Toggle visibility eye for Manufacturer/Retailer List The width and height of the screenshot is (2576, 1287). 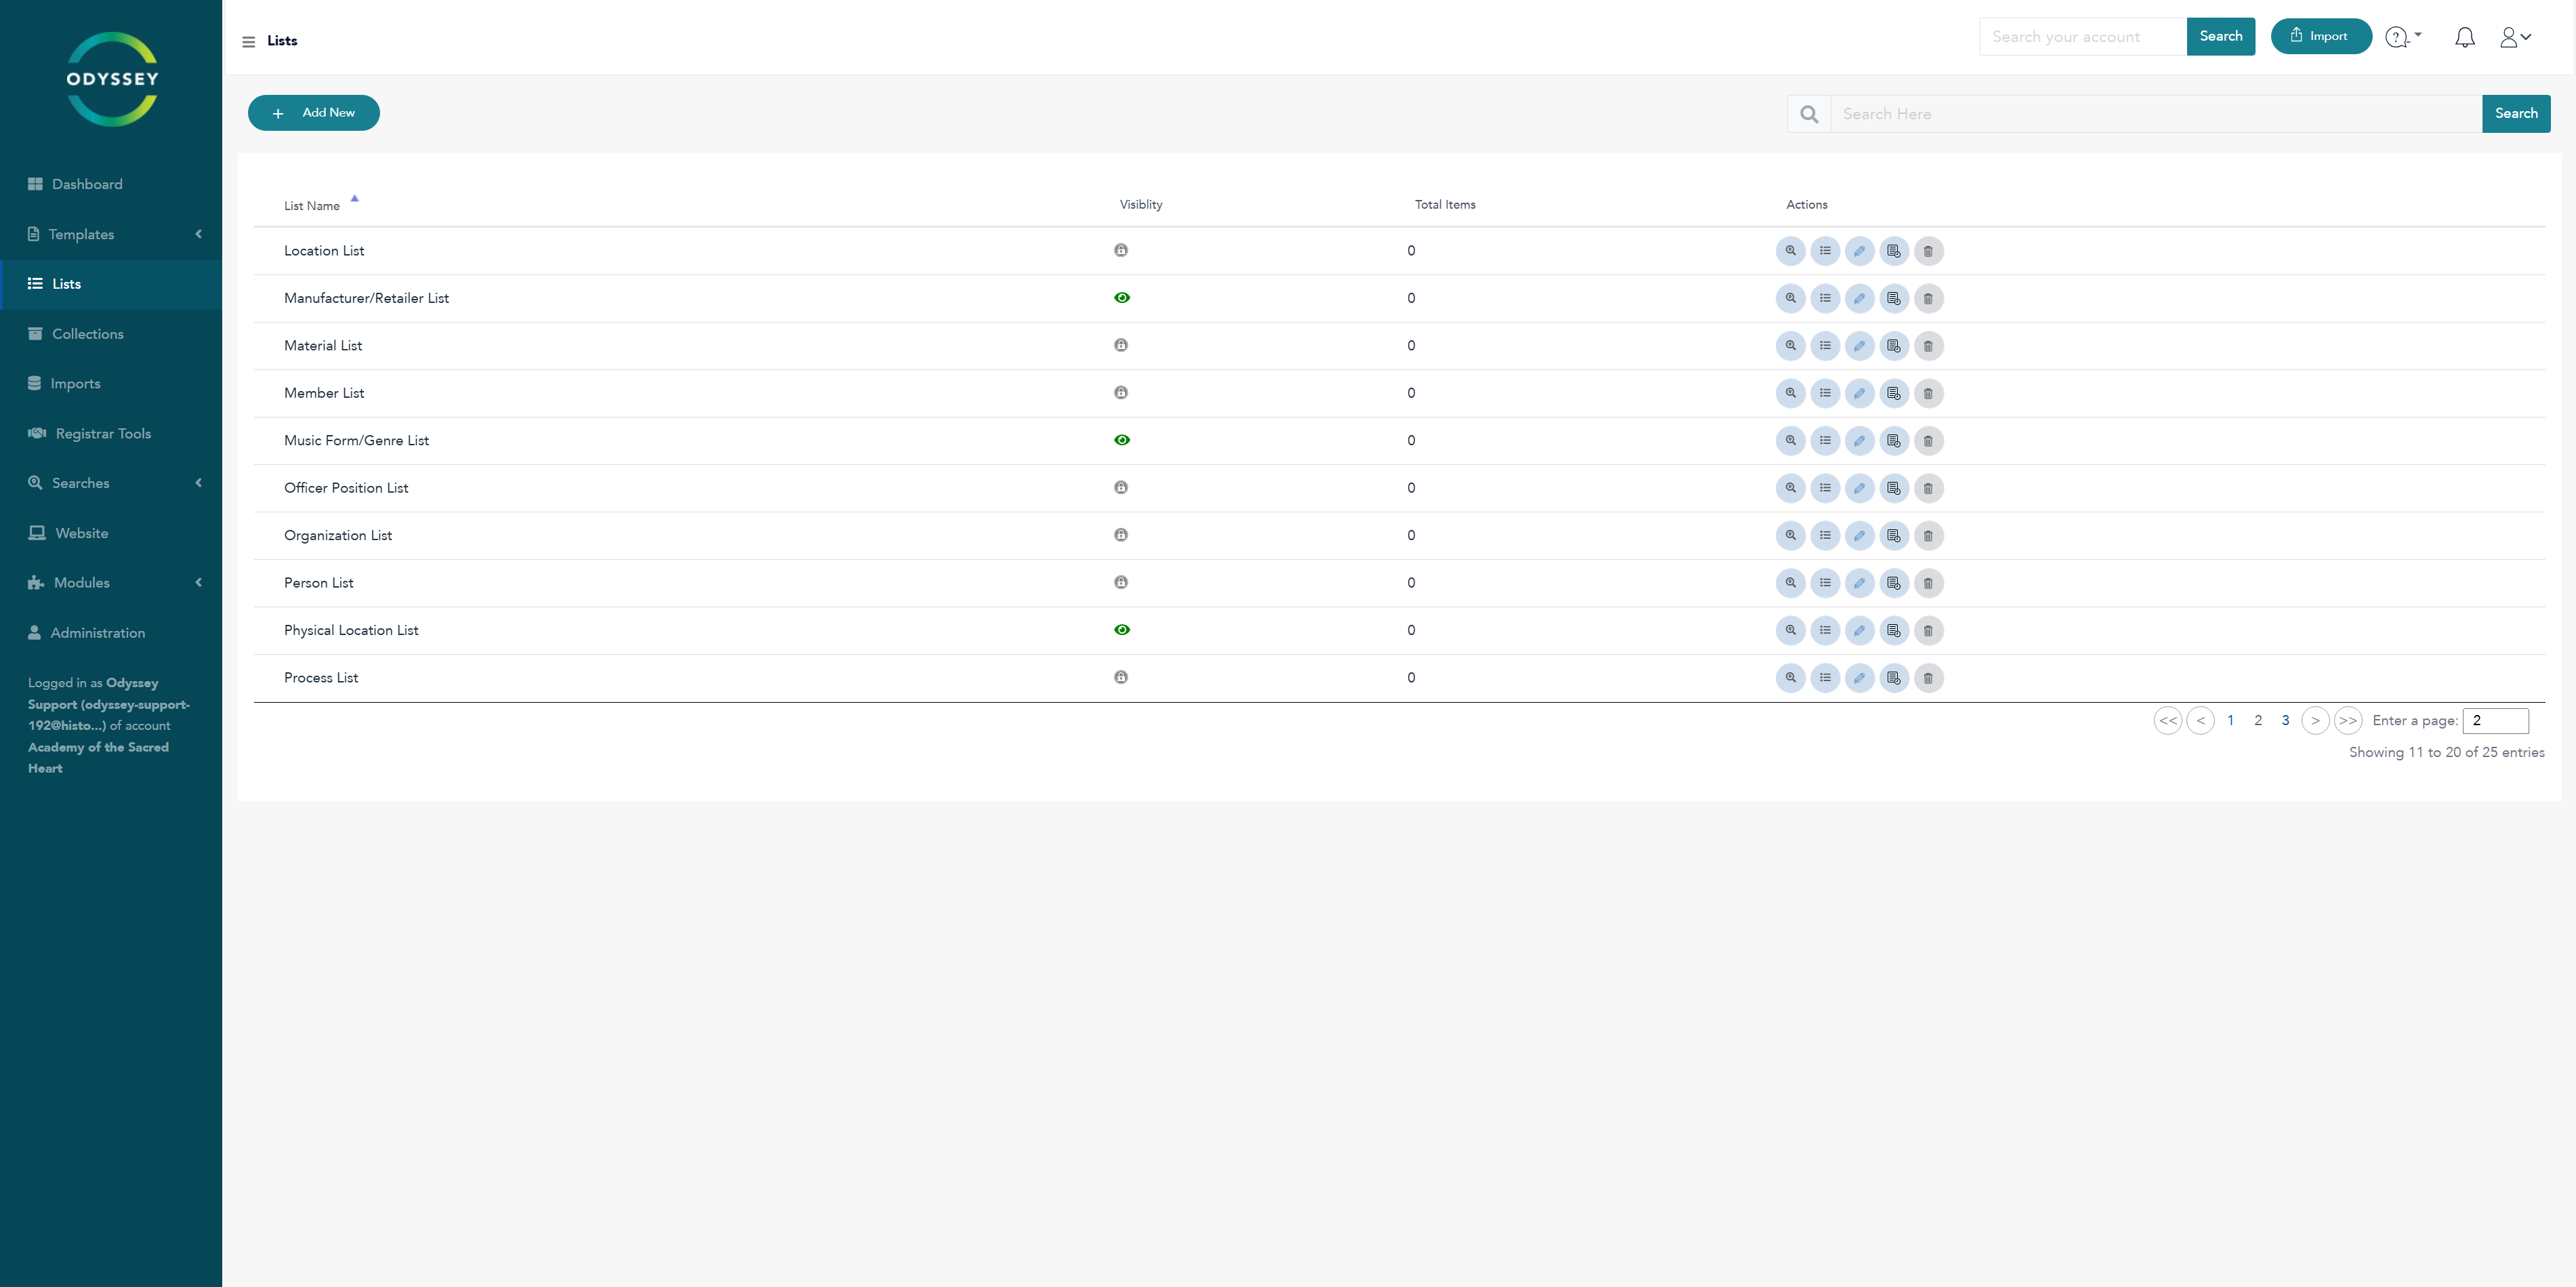(x=1122, y=298)
